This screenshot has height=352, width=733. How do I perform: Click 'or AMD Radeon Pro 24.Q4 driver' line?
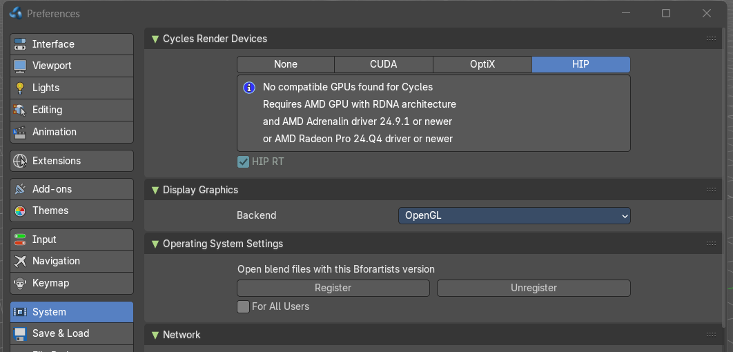(358, 139)
